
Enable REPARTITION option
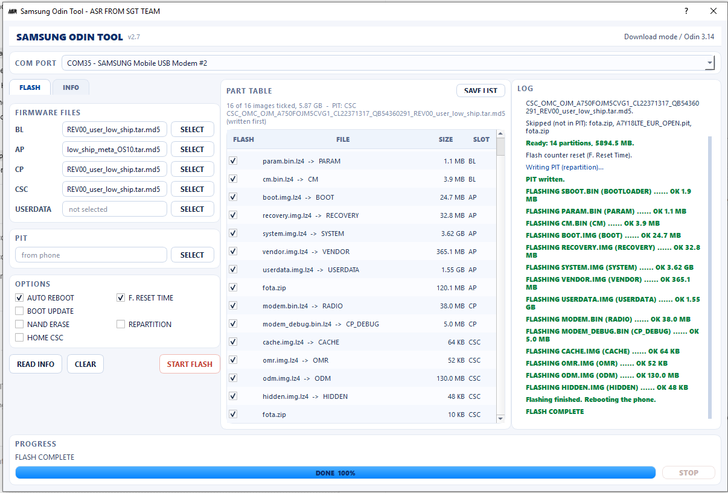121,324
